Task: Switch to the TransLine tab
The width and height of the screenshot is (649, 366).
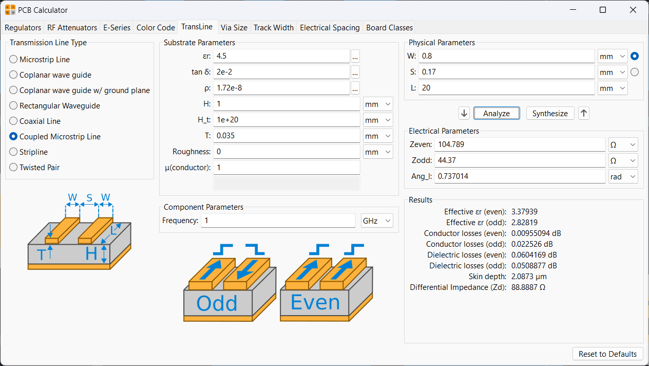Action: pos(197,27)
